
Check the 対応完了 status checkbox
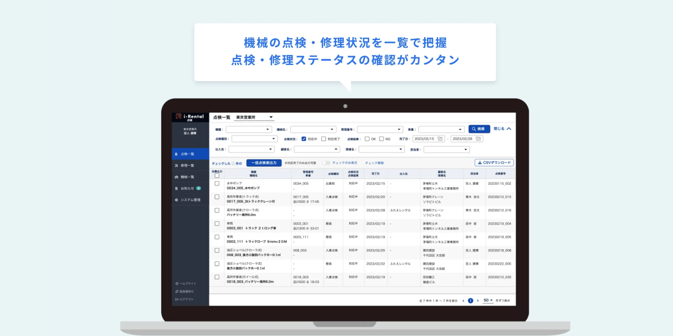point(324,139)
